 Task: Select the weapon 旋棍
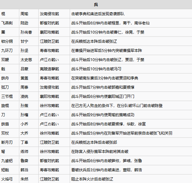pos(5,105)
